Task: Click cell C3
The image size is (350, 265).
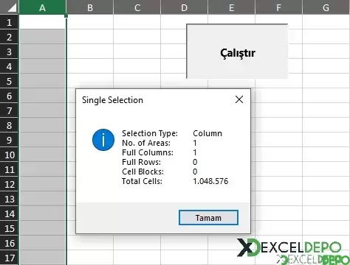Action: pyautogui.click(x=137, y=52)
